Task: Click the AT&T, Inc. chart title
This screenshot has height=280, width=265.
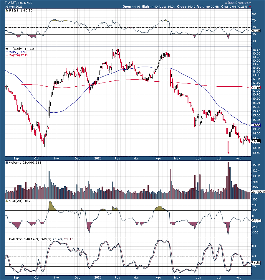Action: tap(16, 3)
